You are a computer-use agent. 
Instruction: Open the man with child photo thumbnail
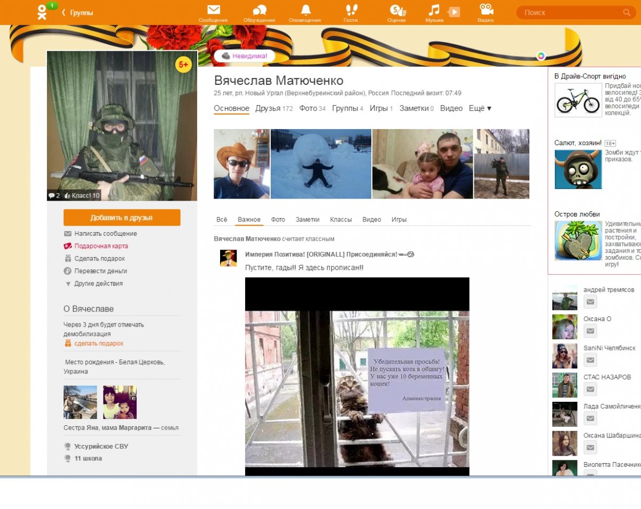(423, 164)
